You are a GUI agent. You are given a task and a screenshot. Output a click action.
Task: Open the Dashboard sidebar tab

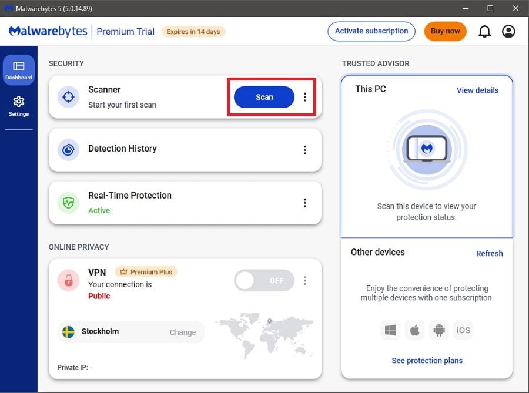coord(19,70)
